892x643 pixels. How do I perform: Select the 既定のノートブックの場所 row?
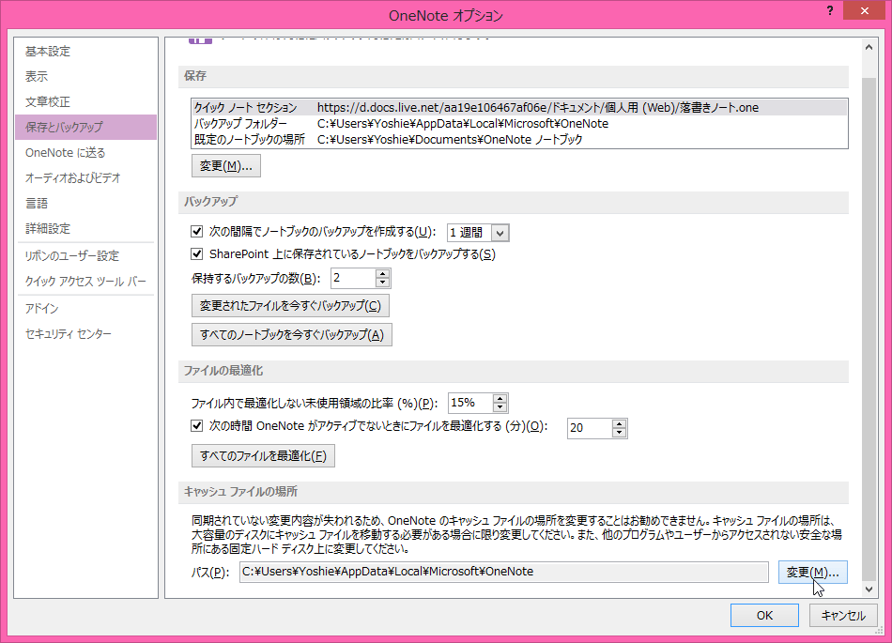coord(519,139)
